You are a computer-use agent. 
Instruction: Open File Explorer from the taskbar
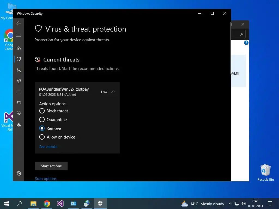coord(34,204)
